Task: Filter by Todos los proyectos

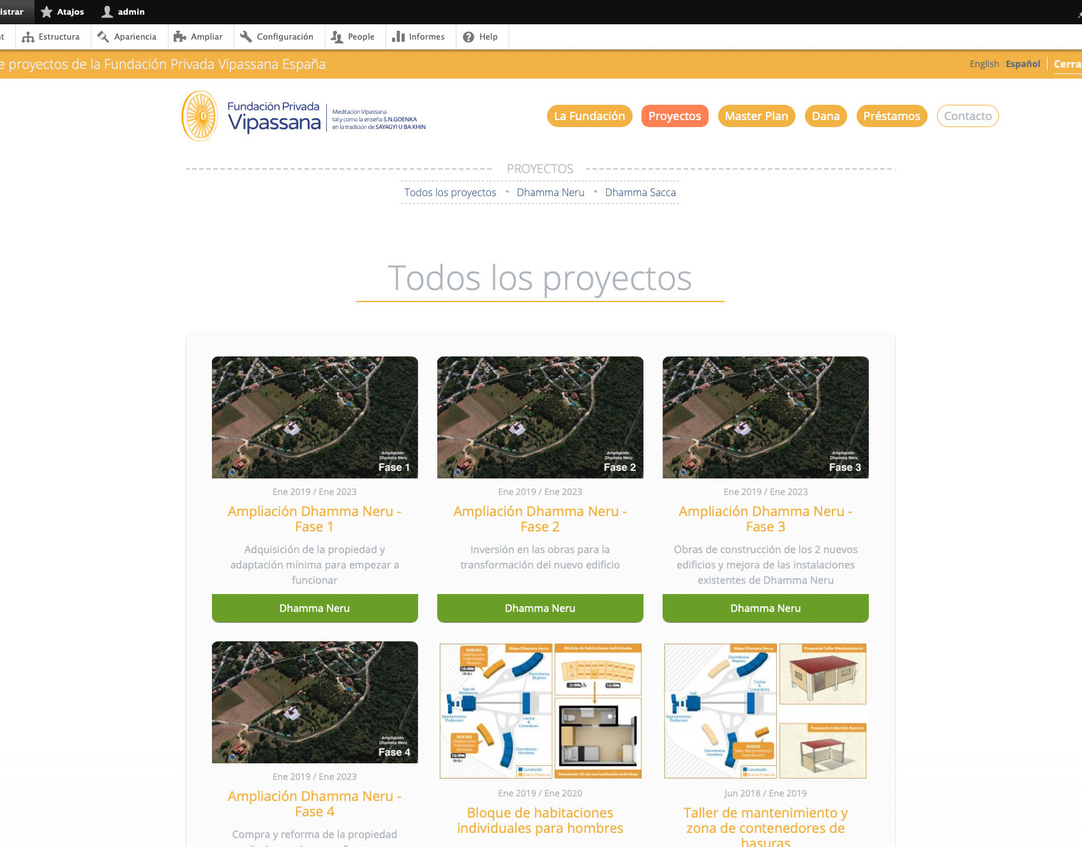Action: 450,192
